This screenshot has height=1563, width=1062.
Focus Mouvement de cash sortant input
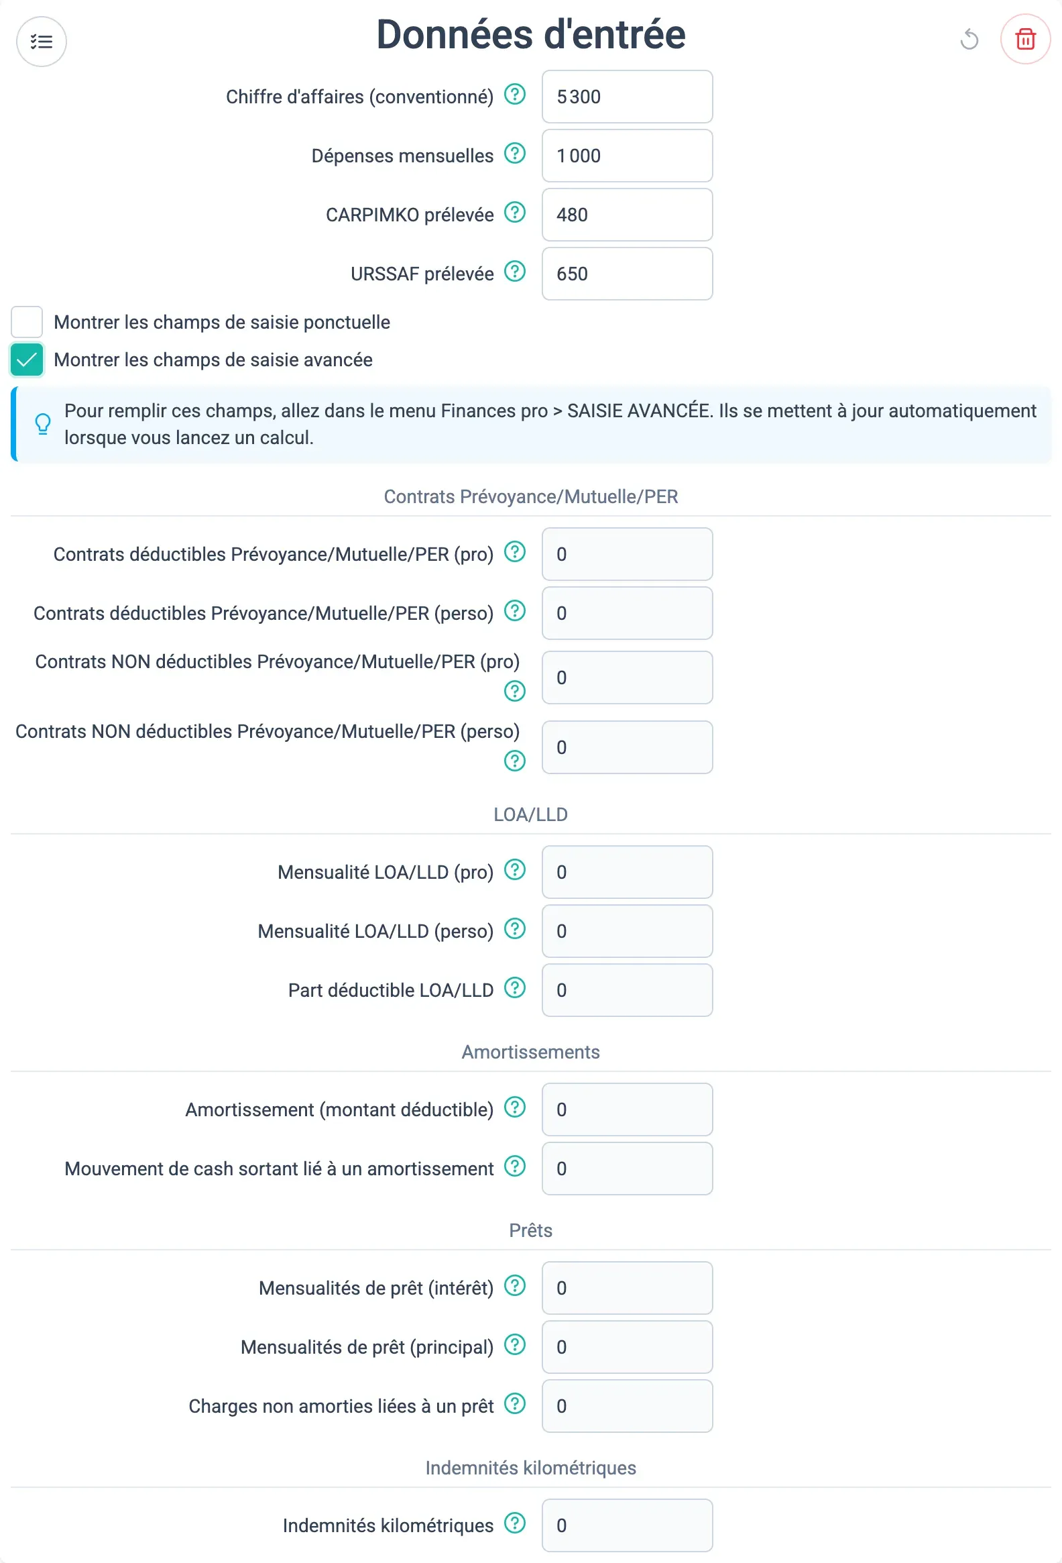coord(627,1169)
